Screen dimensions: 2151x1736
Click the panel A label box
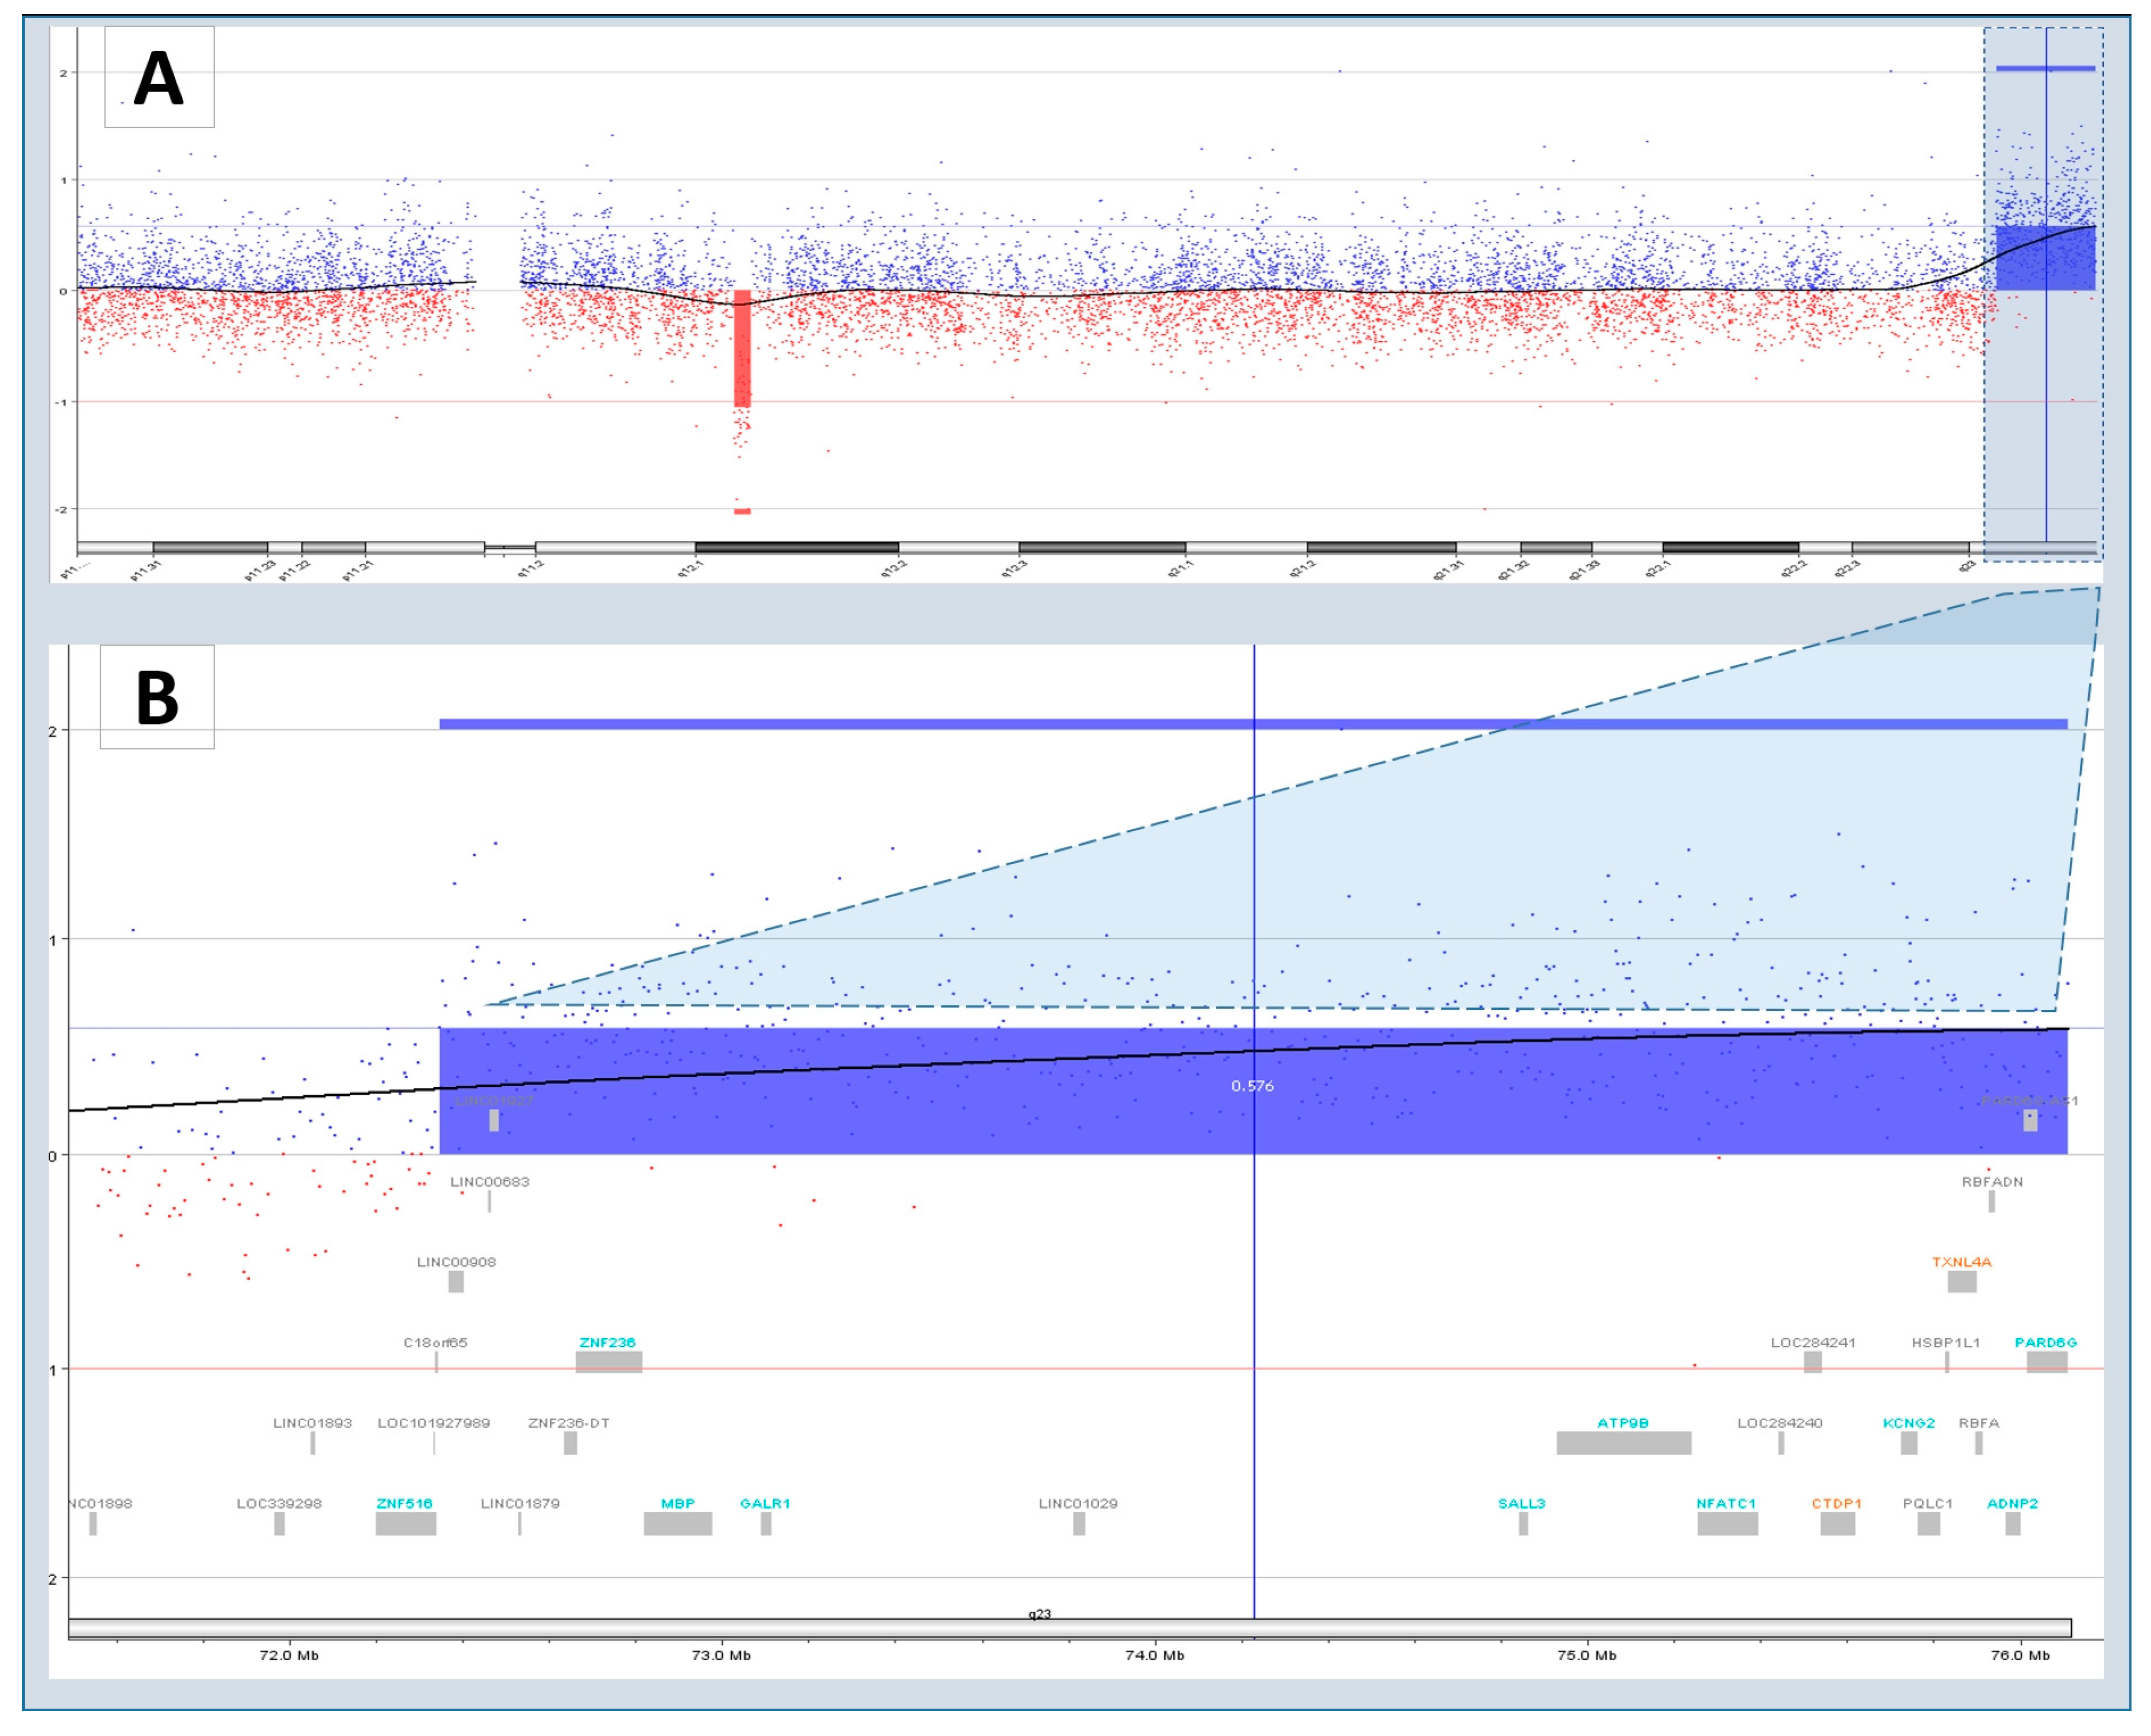159,77
